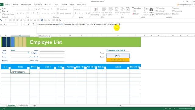Open Find & Select binoculars

click(151, 12)
